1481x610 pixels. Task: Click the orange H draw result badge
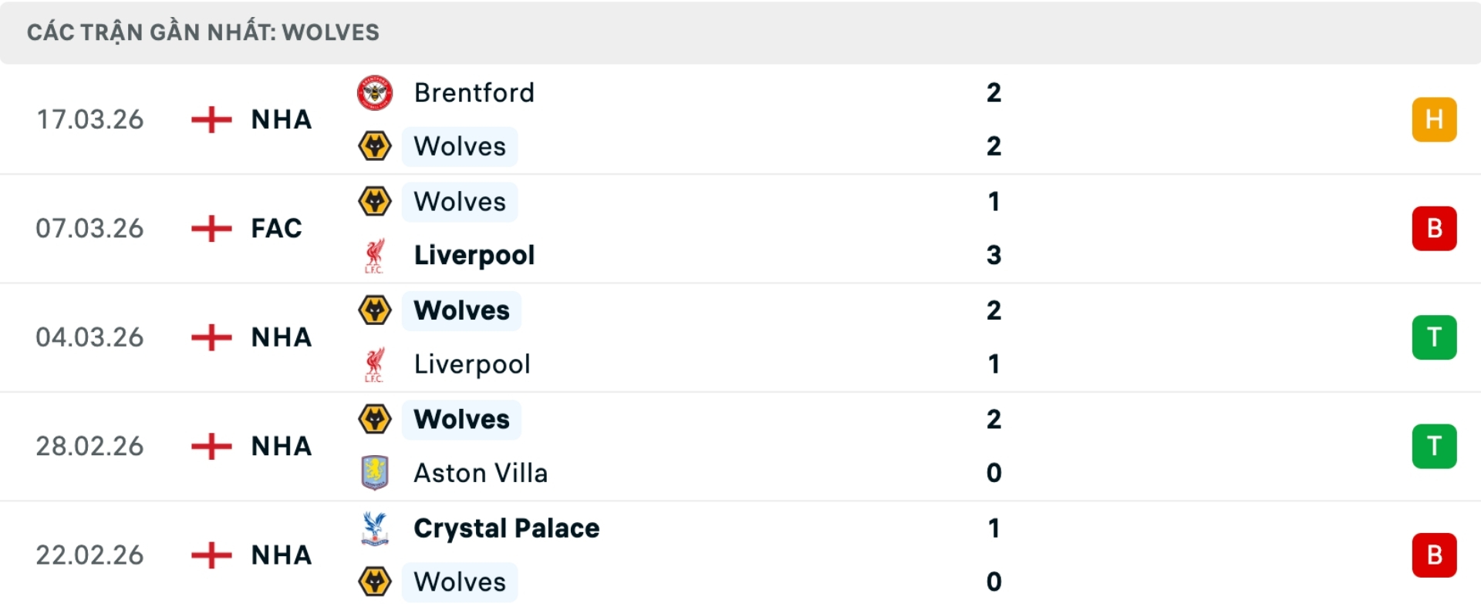(1434, 120)
